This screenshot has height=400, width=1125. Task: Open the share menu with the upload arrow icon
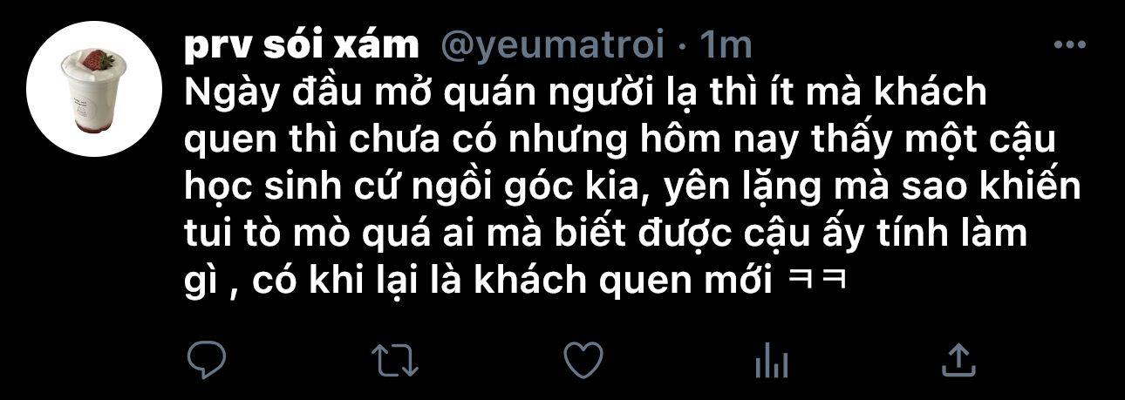[x=958, y=357]
